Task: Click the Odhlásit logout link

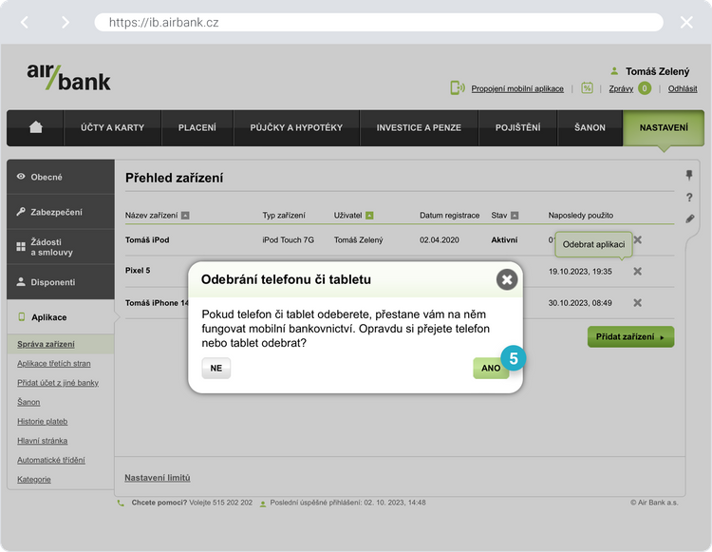Action: [683, 88]
